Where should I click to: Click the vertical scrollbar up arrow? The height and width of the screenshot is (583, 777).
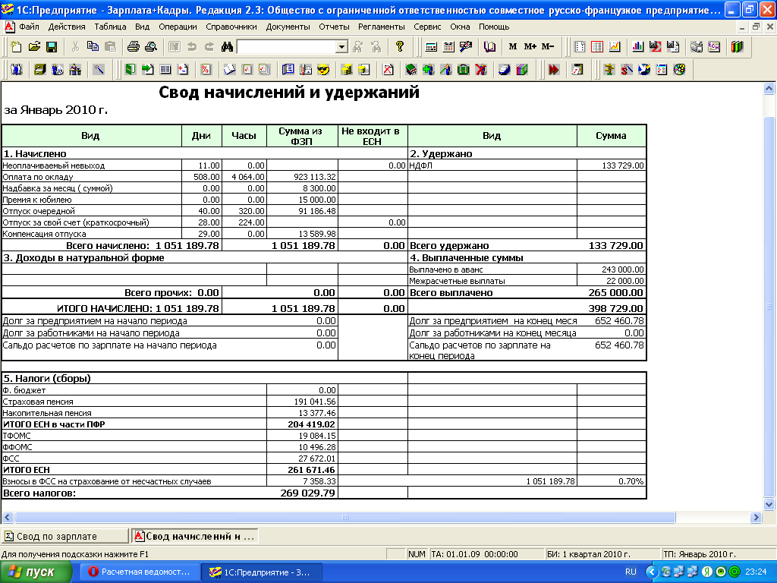[x=769, y=89]
